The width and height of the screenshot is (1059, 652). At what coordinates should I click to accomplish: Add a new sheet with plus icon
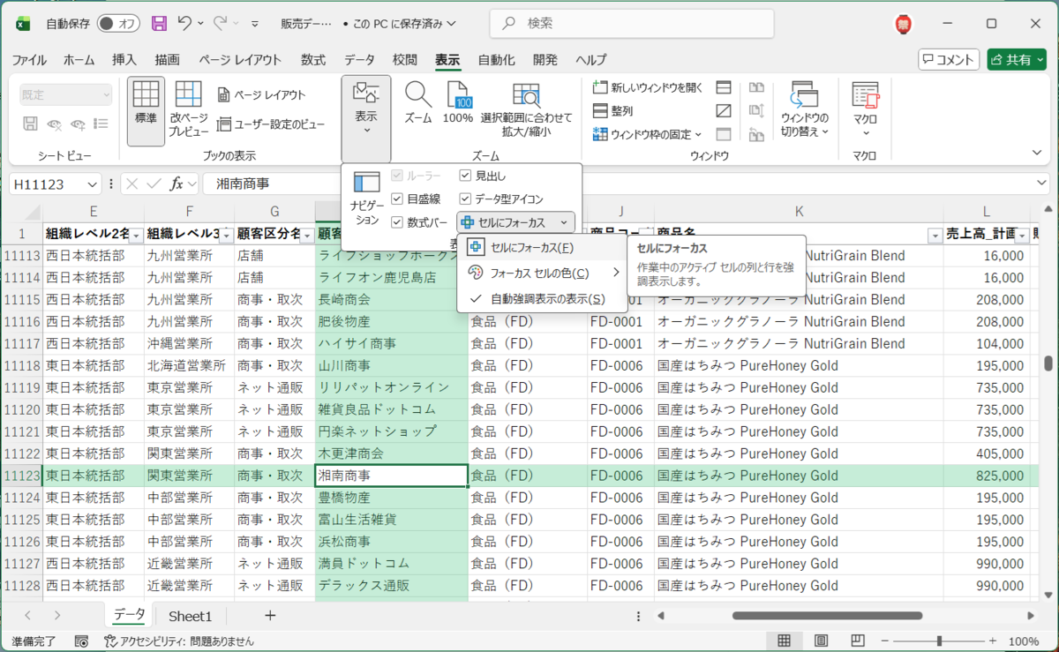[270, 615]
